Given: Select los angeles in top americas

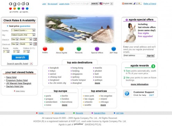Looking at the screenshot, I should (x=106, y=96).
